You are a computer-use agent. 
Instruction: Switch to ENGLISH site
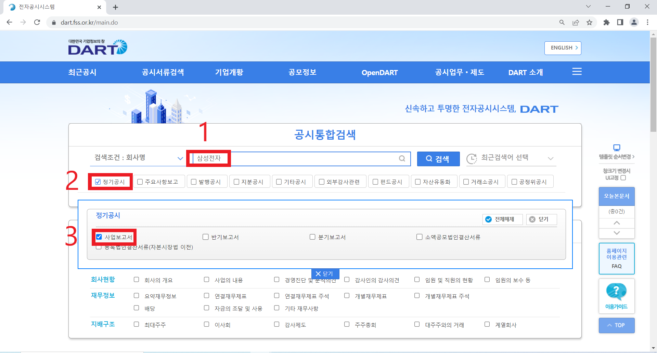tap(563, 48)
